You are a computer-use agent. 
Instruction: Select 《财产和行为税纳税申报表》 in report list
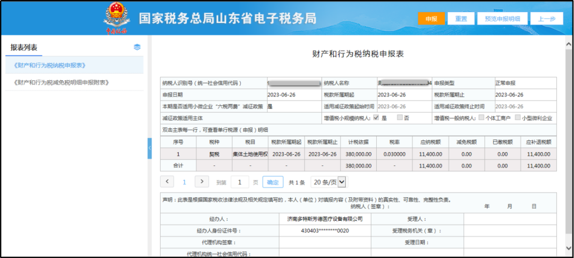(x=74, y=65)
